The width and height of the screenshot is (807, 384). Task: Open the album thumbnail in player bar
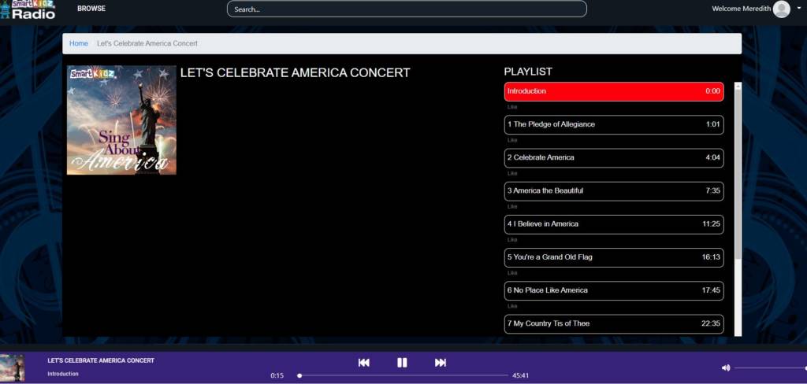coord(13,367)
